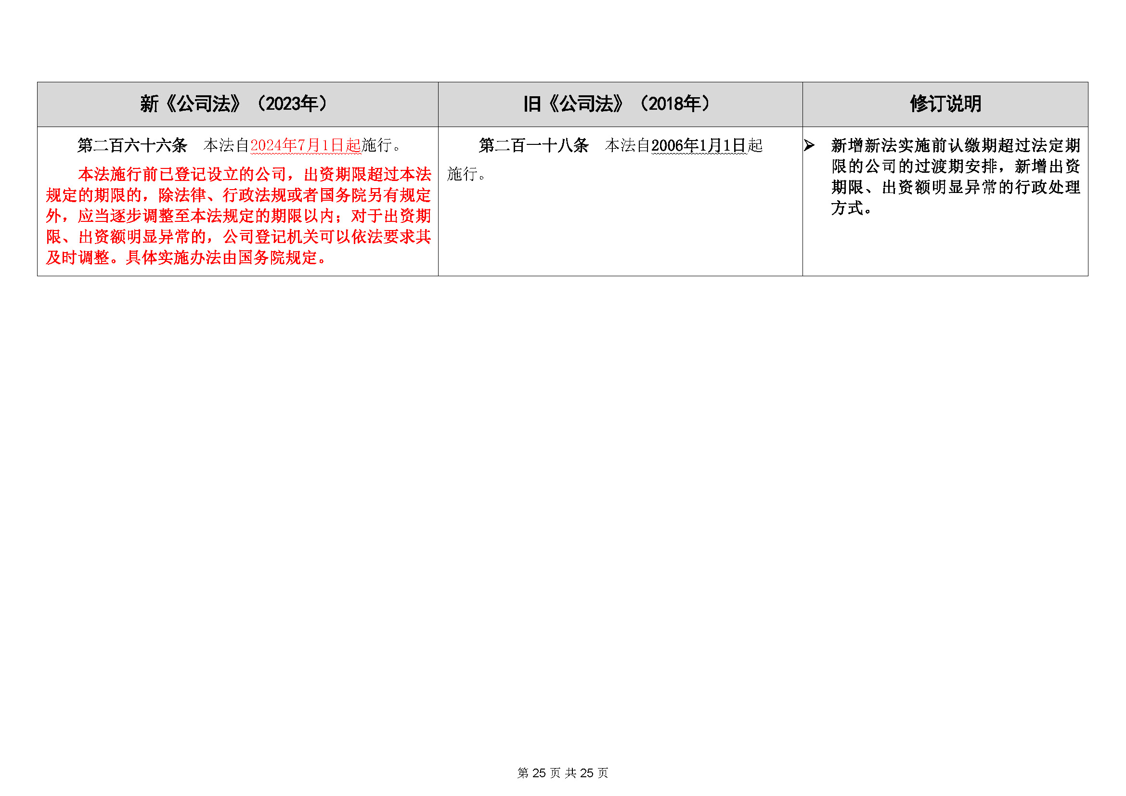The height and width of the screenshot is (796, 1126).
Task: Click the text 新增新法实施前认缴期超过法定期
Action: [x=955, y=145]
